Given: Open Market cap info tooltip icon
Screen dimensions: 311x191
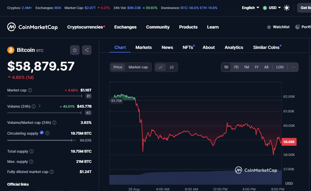Looking at the screenshot, I should click(x=30, y=90).
